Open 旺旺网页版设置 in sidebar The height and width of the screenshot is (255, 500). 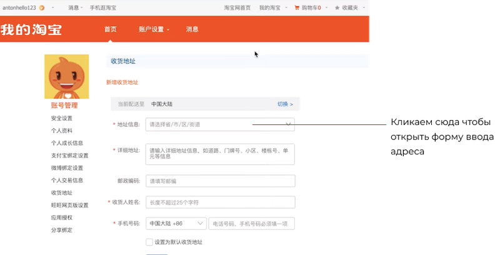tap(69, 205)
